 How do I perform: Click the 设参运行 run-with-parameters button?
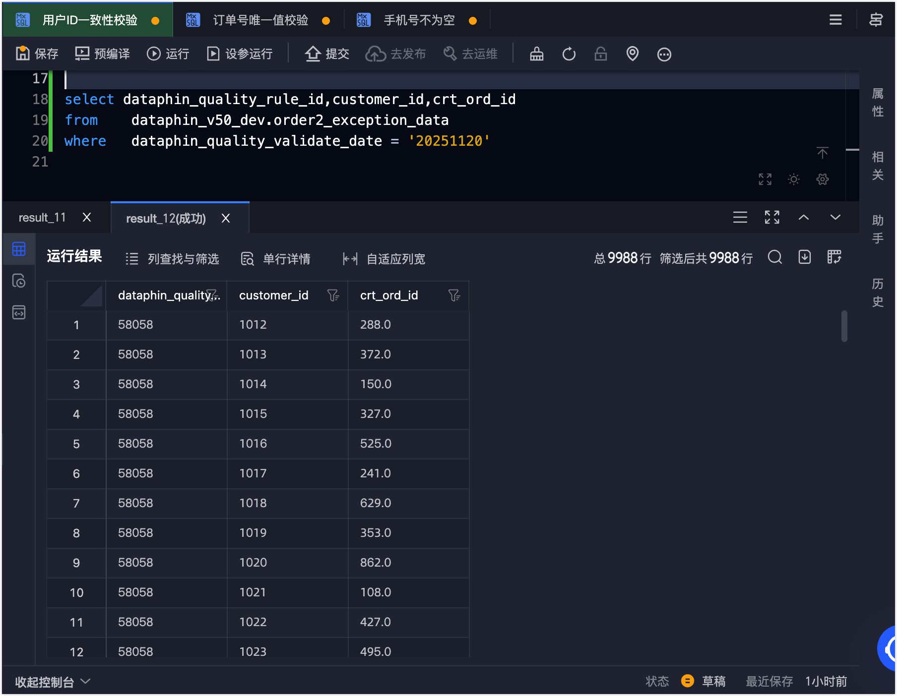[240, 54]
